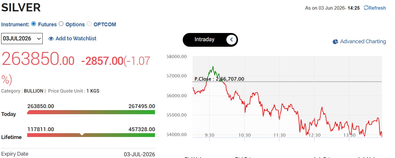This screenshot has width=395, height=158.
Task: Click the dropdown arrow in expiry selector
Action: tap(39, 39)
